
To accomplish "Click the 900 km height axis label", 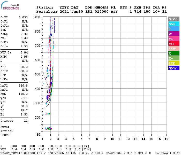I will [37, 17].
